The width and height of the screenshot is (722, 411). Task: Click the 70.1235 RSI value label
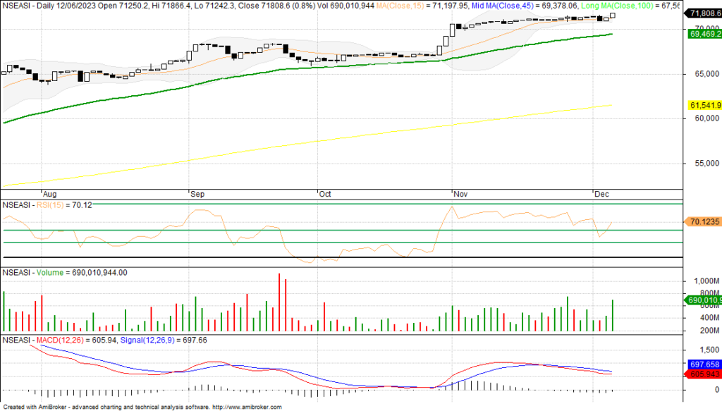point(704,221)
